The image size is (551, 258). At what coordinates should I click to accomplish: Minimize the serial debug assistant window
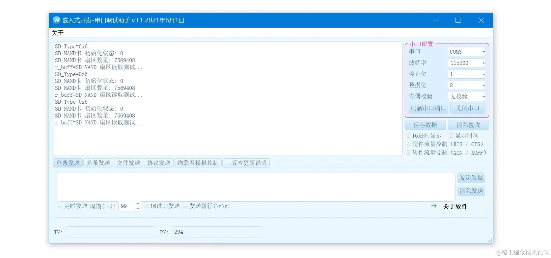[x=435, y=20]
